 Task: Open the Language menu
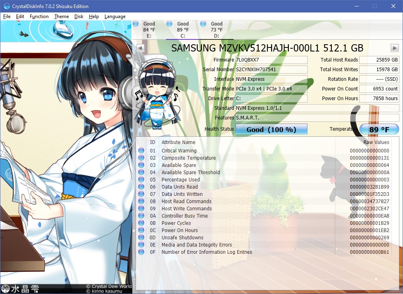click(115, 16)
